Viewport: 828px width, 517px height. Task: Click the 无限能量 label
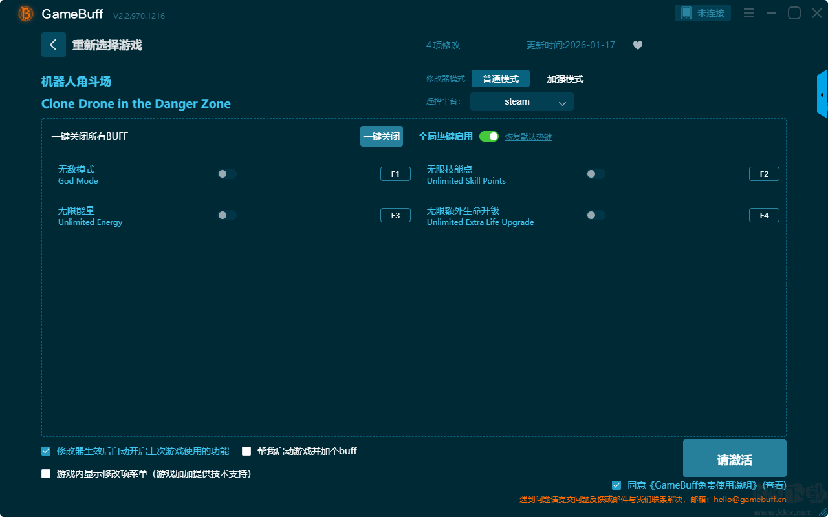pos(76,211)
